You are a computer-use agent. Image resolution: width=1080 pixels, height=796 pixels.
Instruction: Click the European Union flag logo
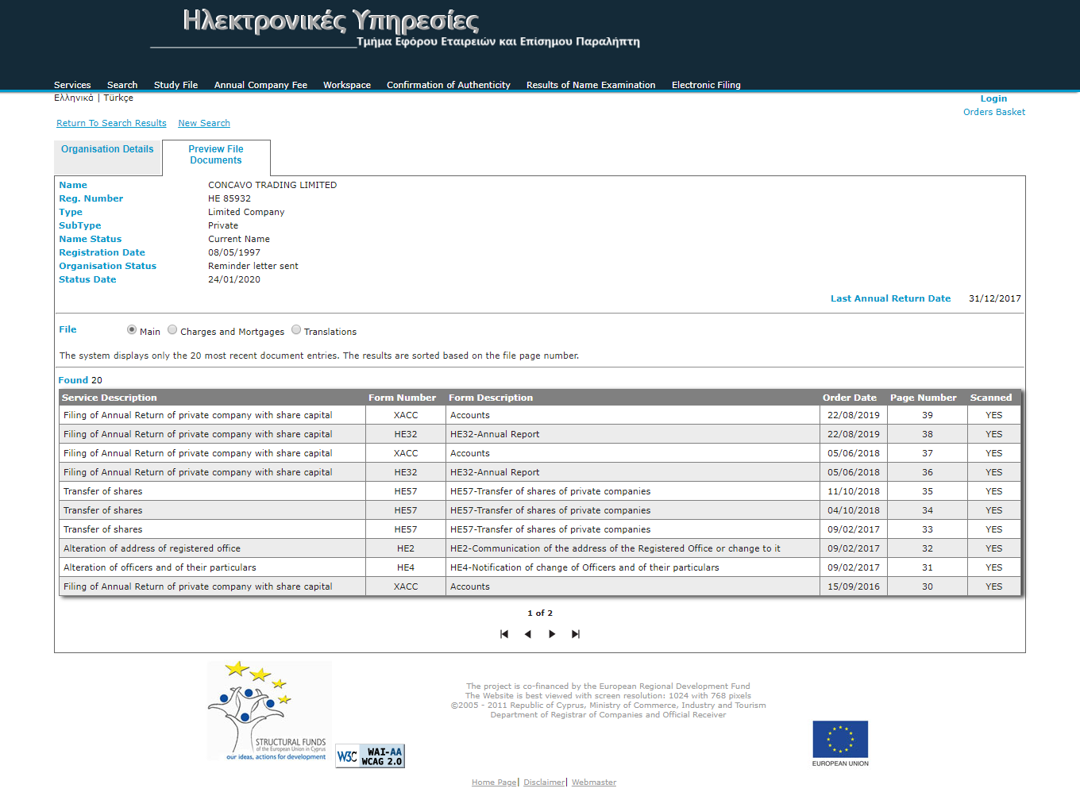pyautogui.click(x=840, y=740)
